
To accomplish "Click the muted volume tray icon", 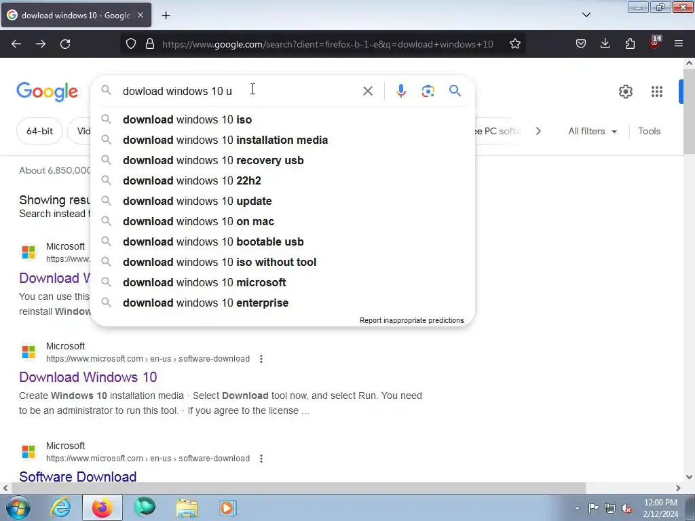I will click(x=626, y=508).
